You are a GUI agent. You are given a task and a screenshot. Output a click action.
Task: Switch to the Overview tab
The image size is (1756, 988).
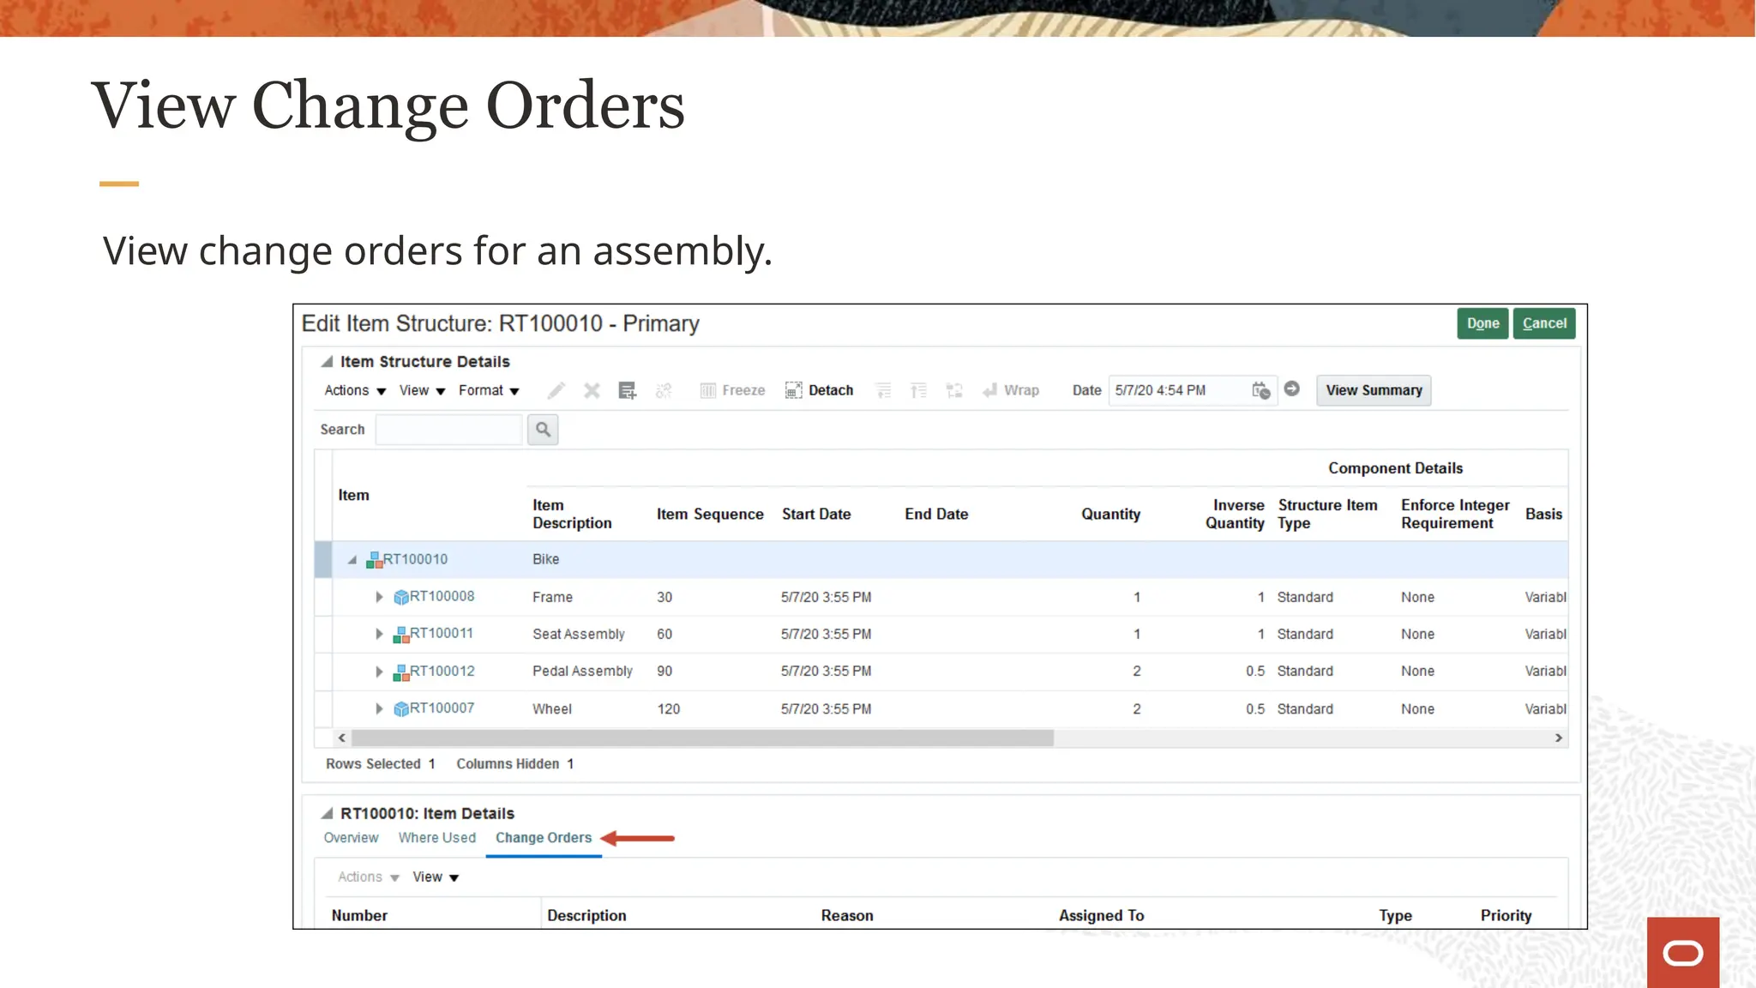click(351, 838)
